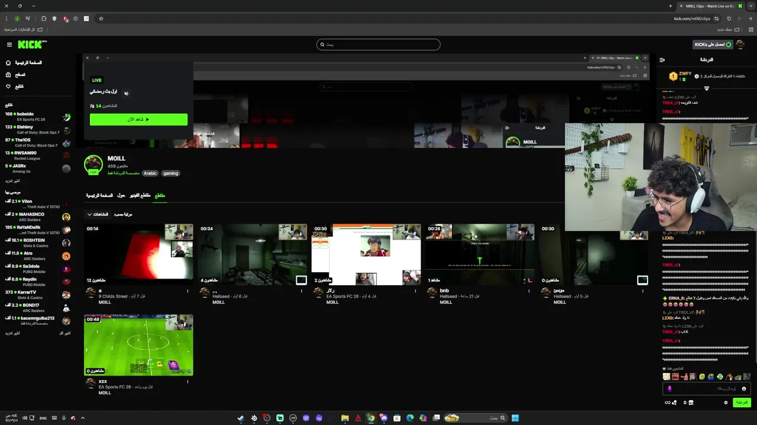Switch to the channel Home tab
The height and width of the screenshot is (425, 757).
pos(99,195)
